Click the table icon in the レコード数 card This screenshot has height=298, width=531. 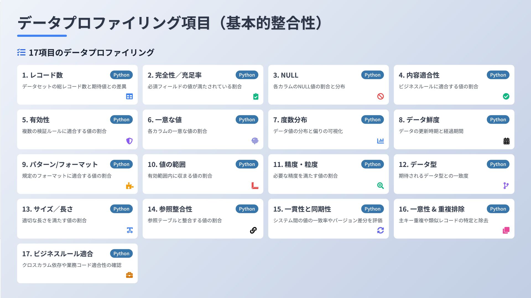[129, 96]
